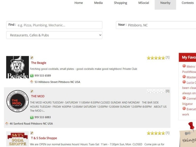Remove the Lucia favorite with its red minus icon
Viewport: 196px width, 147px height.
click(x=184, y=82)
